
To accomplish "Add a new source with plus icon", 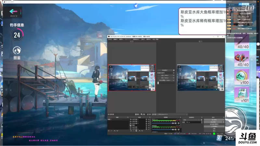I will tap(131, 131).
